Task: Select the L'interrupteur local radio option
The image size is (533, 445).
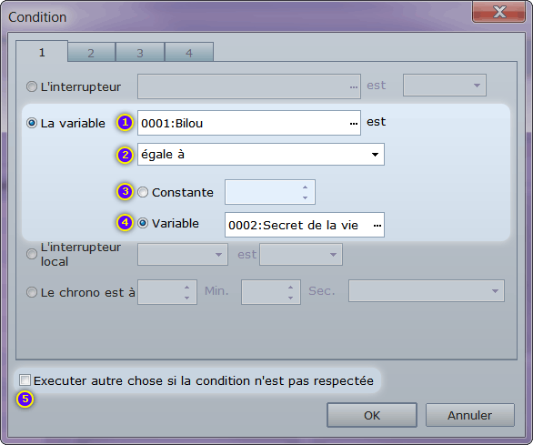Action: [x=32, y=254]
